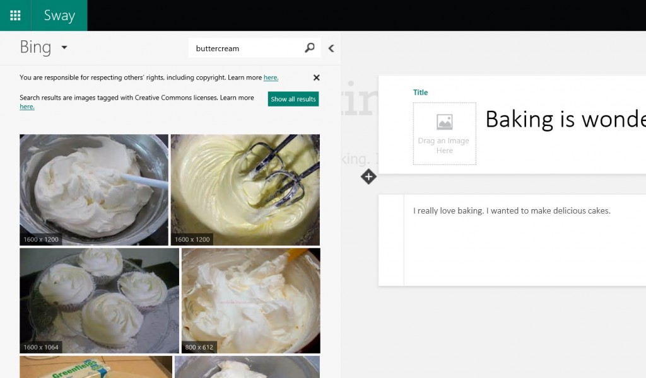The image size is (646, 378).
Task: Expand the Bing source dropdown
Action: 64,48
